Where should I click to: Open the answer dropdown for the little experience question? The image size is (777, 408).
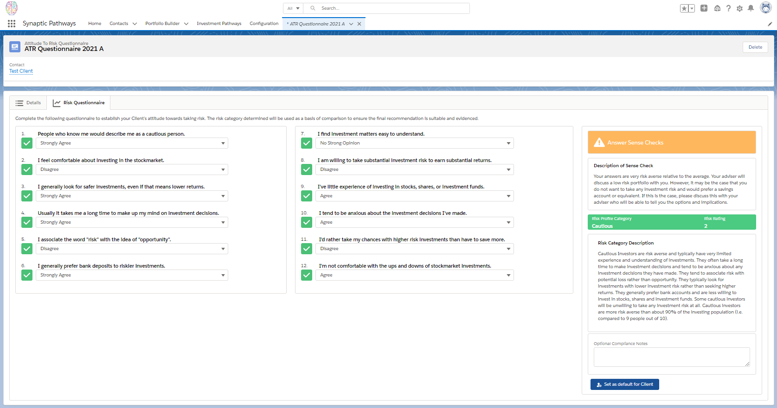[x=415, y=196]
